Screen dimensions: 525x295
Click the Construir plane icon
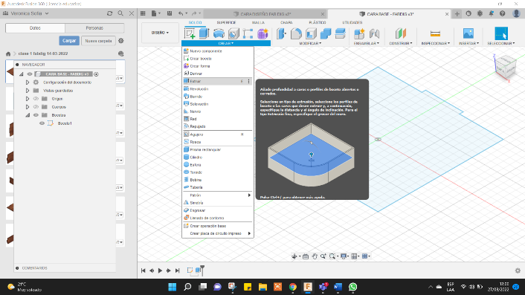(401, 33)
